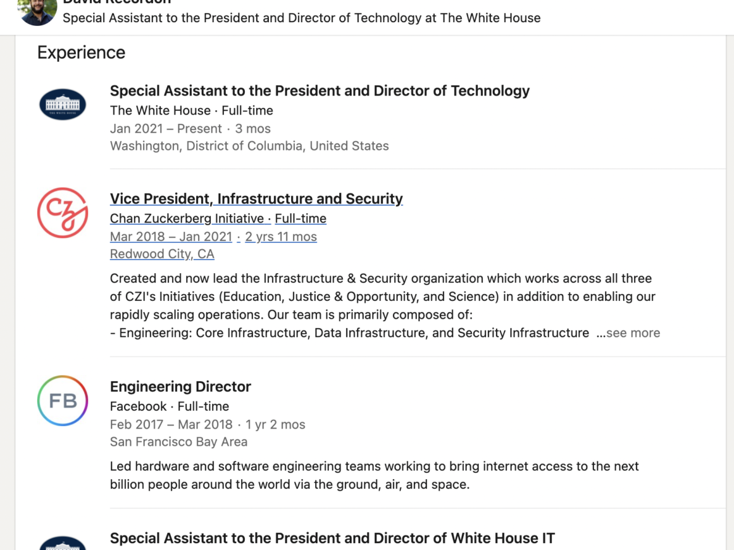The height and width of the screenshot is (550, 734).
Task: Click the Facebook role description paragraph
Action: pos(374,475)
